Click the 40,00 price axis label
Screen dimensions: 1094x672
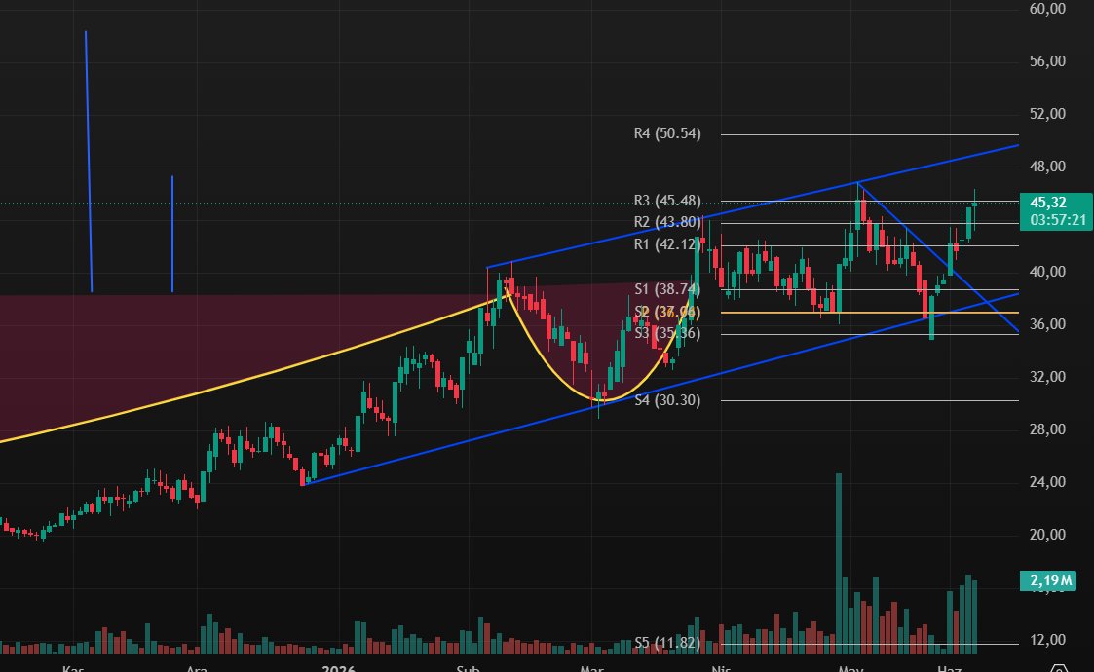coord(1047,272)
